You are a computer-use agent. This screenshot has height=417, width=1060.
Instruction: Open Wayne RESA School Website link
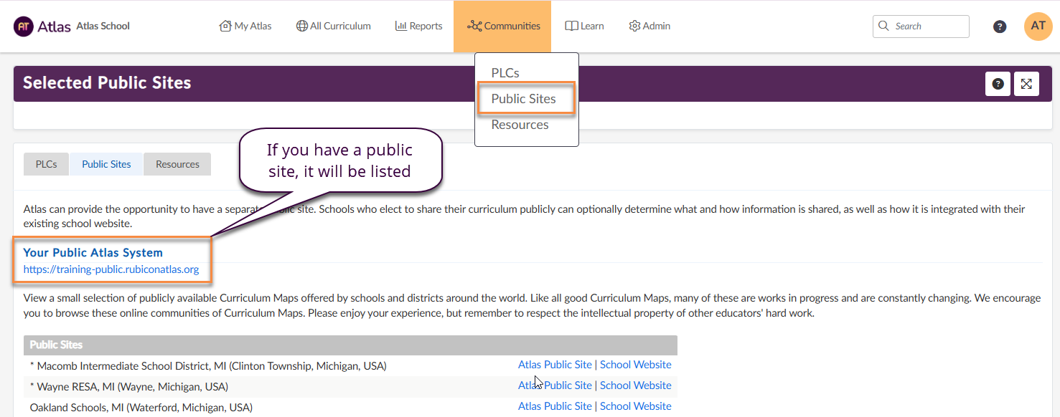pos(635,385)
